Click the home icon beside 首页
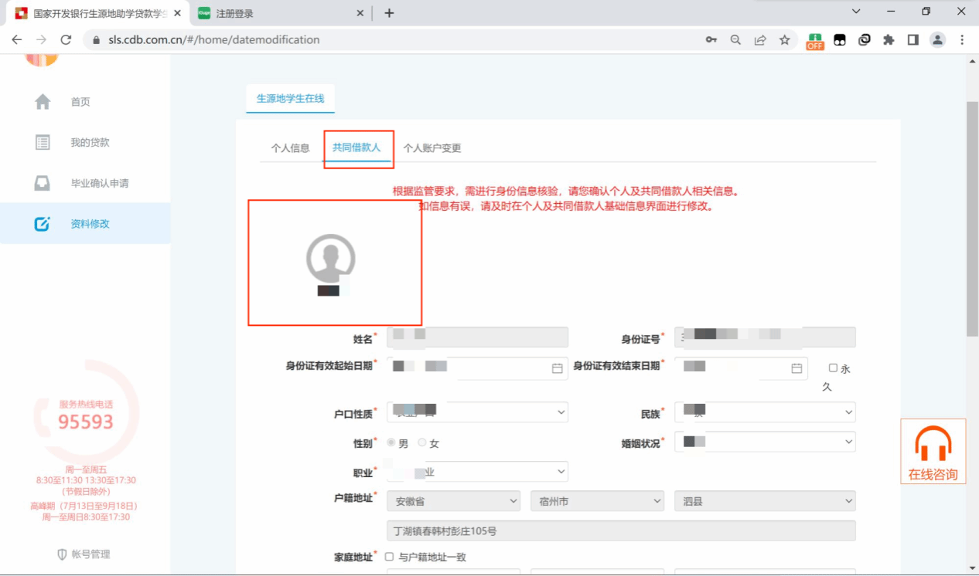Screen dimensions: 979x576 pos(43,102)
